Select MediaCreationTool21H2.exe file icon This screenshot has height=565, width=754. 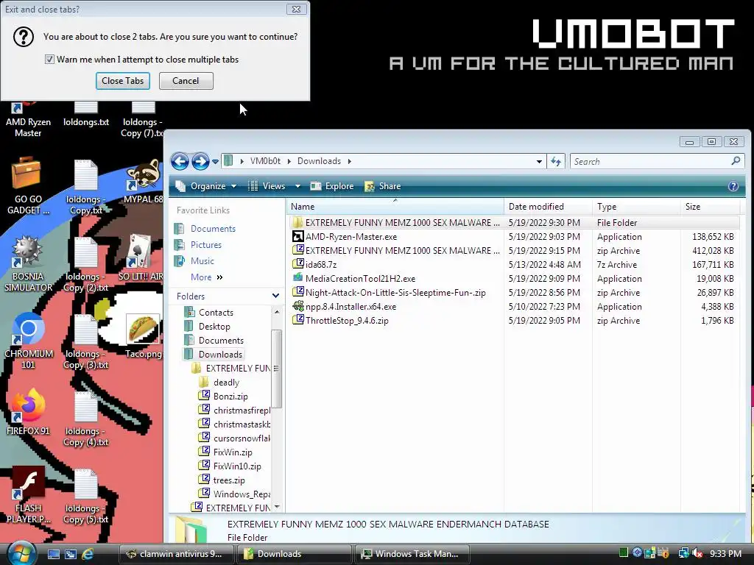pos(297,278)
